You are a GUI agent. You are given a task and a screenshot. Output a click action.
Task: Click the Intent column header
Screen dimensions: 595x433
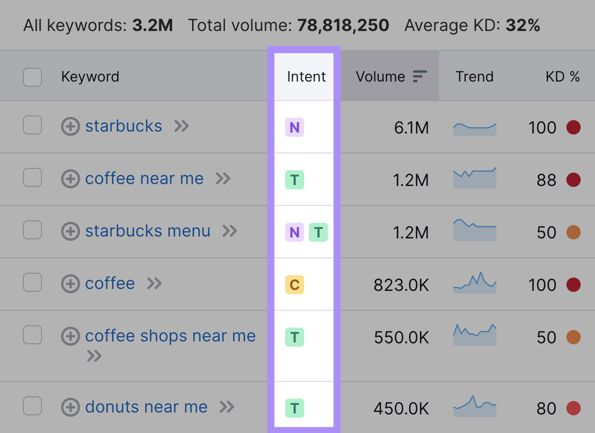(x=306, y=76)
